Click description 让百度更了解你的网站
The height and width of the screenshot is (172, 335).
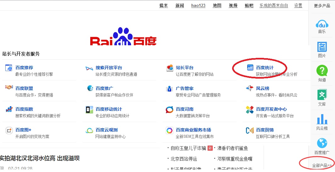194,74
